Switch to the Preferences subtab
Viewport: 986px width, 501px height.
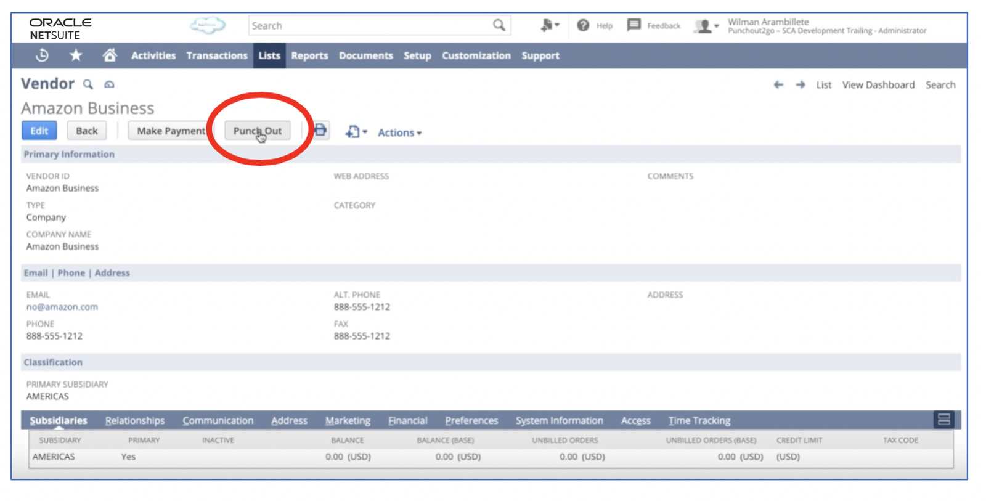pyautogui.click(x=471, y=420)
